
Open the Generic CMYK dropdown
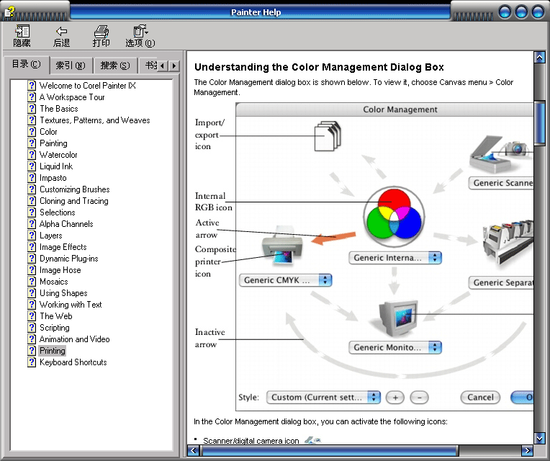point(285,280)
